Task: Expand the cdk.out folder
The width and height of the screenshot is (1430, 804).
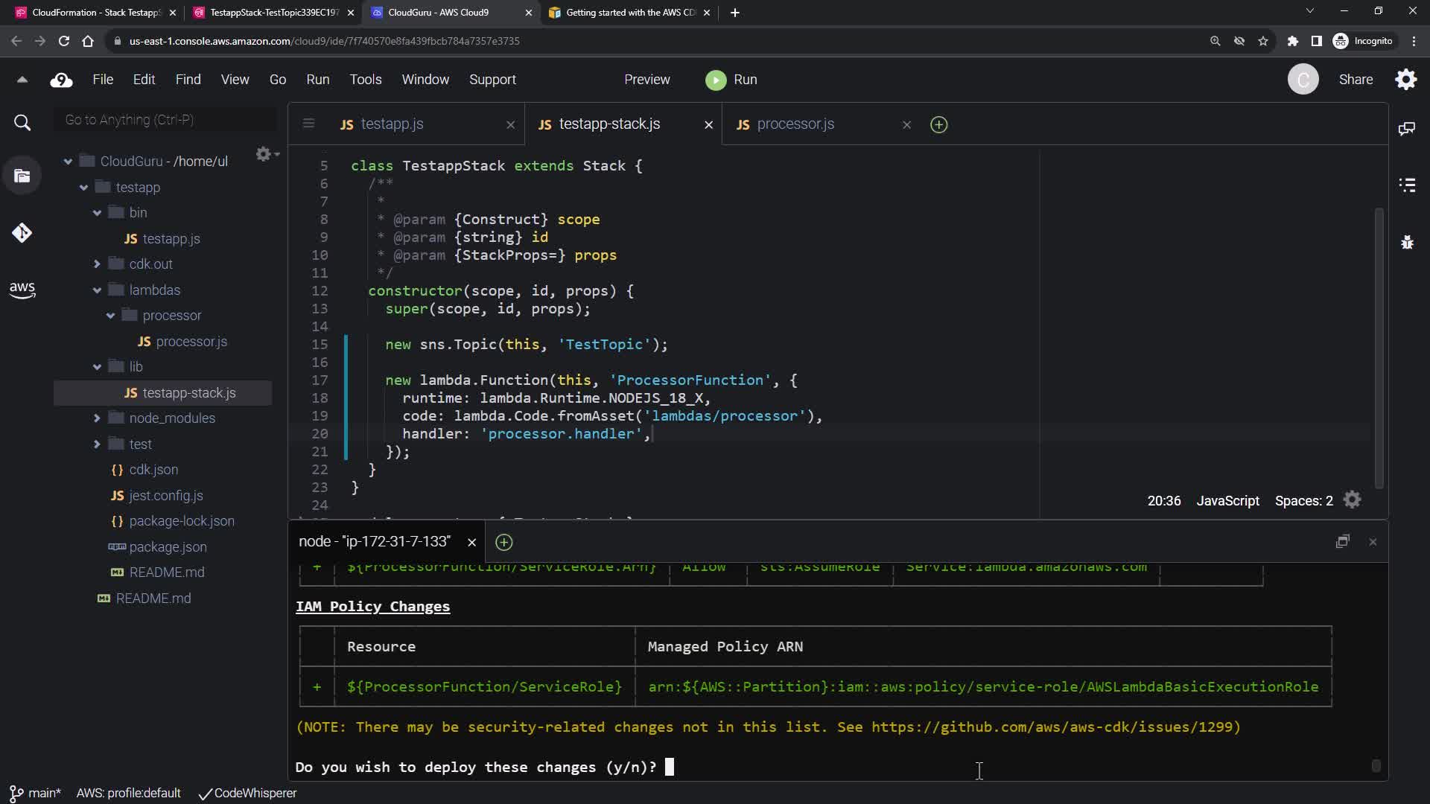Action: (97, 264)
